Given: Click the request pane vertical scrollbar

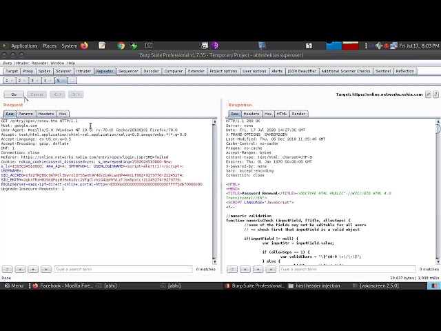Looking at the screenshot, I should (214, 192).
